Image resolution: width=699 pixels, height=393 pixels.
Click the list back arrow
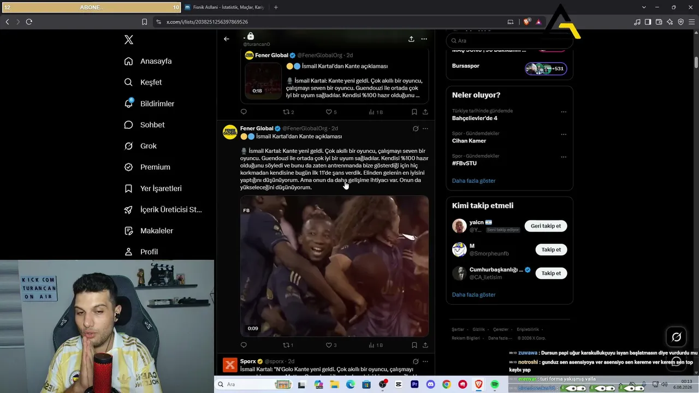(x=227, y=39)
